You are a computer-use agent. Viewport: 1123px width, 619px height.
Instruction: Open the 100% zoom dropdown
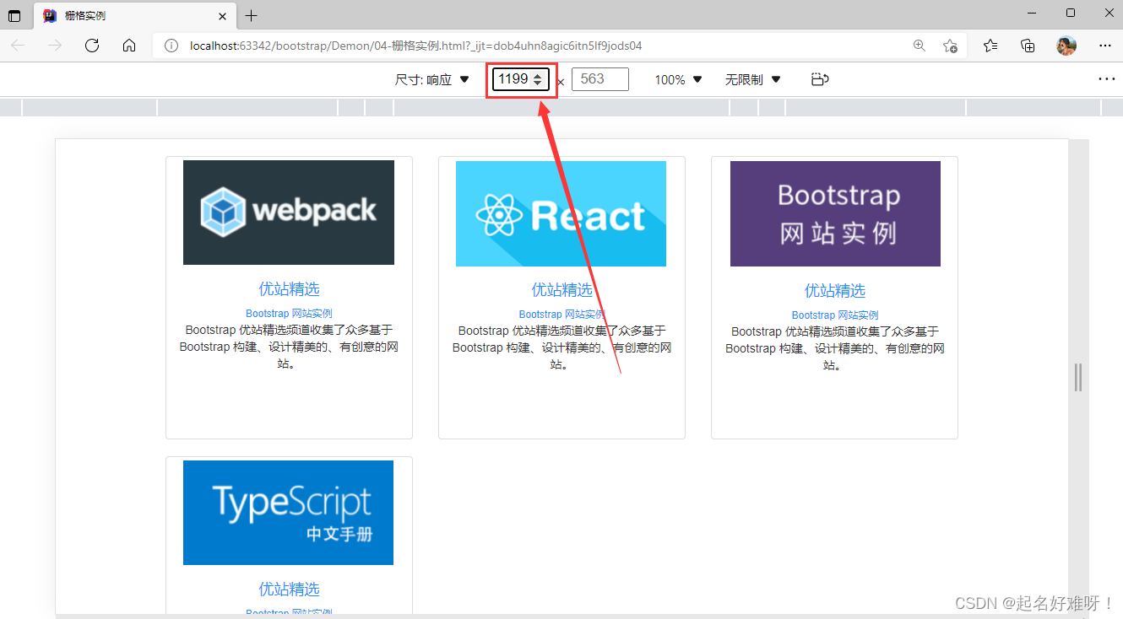[x=679, y=79]
